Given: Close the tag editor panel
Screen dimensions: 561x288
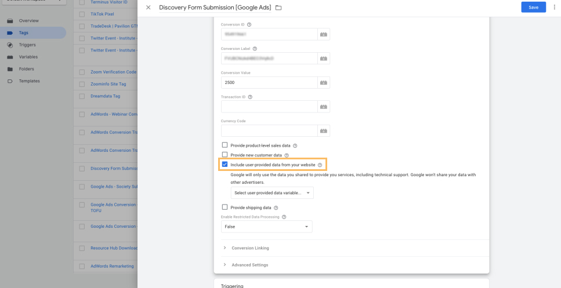Looking at the screenshot, I should point(149,8).
